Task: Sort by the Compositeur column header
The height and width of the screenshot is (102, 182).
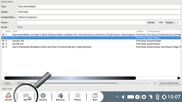Action: pos(164,31)
